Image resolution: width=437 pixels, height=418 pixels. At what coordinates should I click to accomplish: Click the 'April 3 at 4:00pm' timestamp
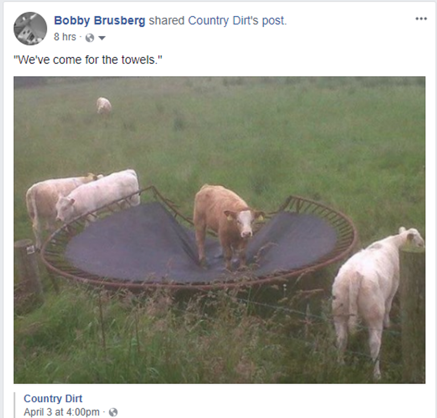[x=62, y=412]
